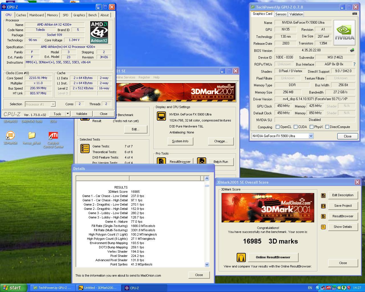The width and height of the screenshot is (365, 292).
Task: Open the Register menu in 3DMark2001
Action: pyautogui.click(x=144, y=77)
